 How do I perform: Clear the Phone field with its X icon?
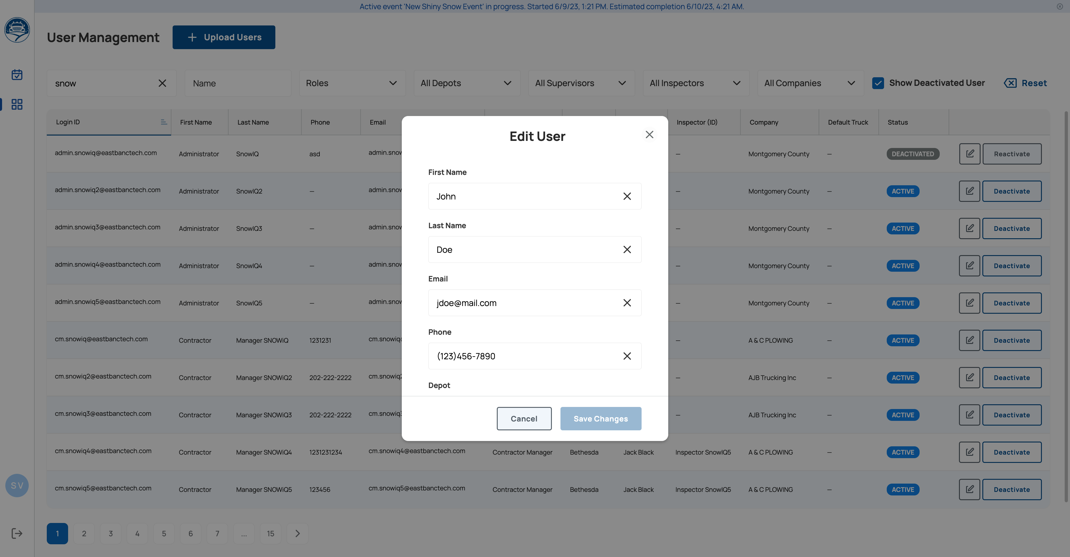627,356
